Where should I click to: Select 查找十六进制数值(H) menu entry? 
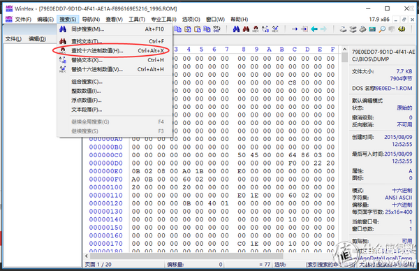(x=115, y=50)
